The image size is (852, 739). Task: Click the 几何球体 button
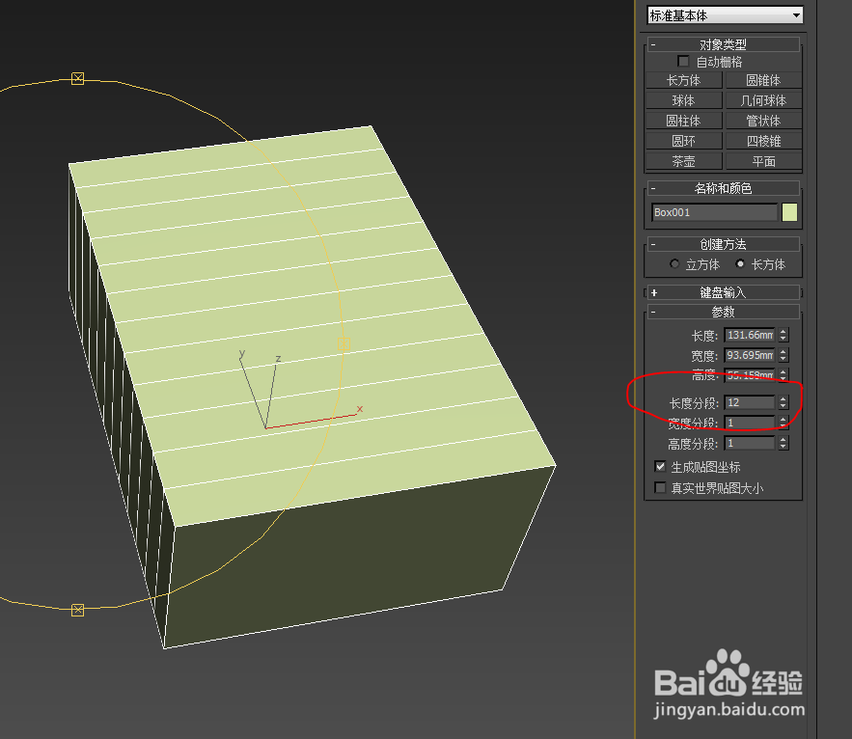pos(763,100)
